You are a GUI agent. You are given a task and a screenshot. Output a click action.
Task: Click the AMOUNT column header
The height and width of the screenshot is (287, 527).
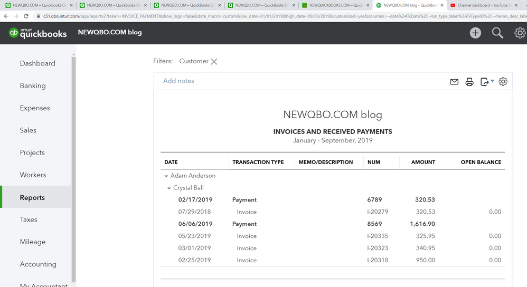tap(423, 162)
